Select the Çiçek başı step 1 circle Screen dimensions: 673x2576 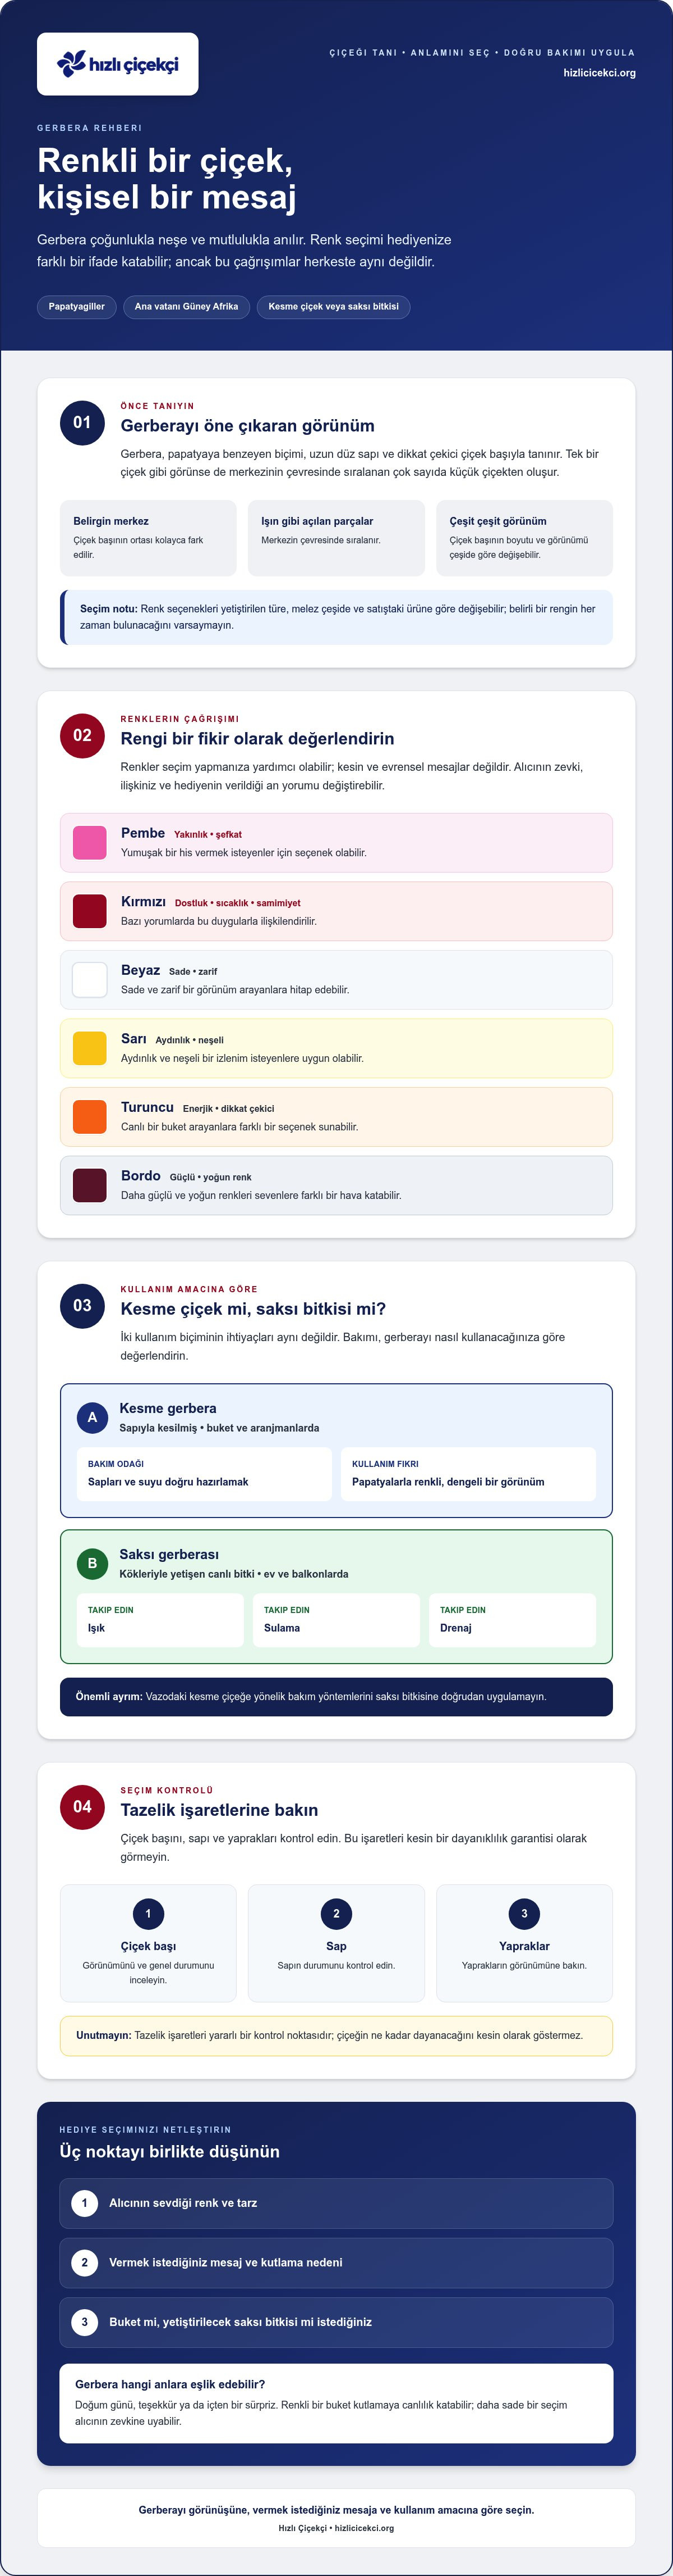coord(148,1914)
